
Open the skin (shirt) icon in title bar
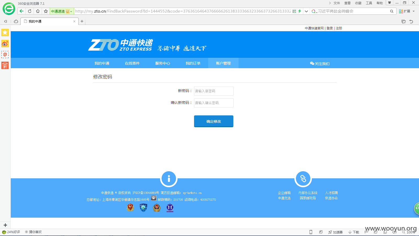click(389, 3)
